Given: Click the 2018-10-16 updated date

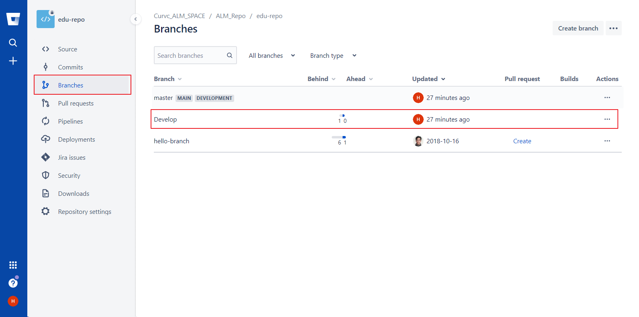Looking at the screenshot, I should click(x=443, y=141).
